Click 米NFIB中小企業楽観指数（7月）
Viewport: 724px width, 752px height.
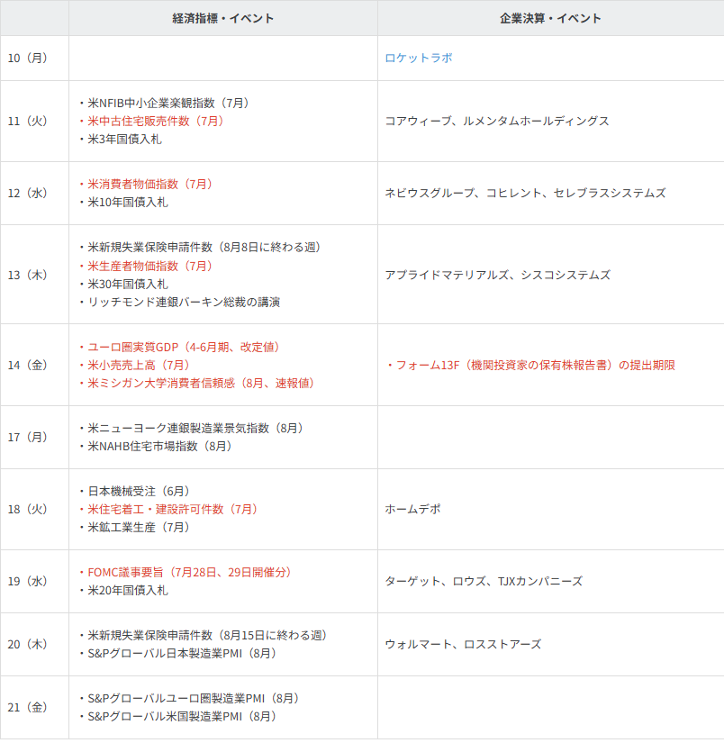(x=165, y=103)
